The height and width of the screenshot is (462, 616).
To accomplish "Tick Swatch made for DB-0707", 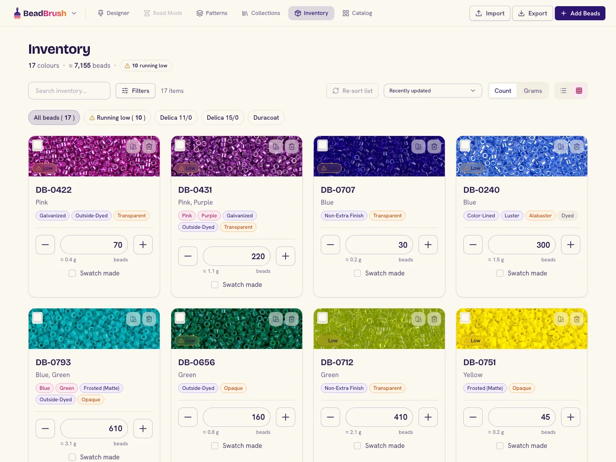I will click(x=357, y=273).
